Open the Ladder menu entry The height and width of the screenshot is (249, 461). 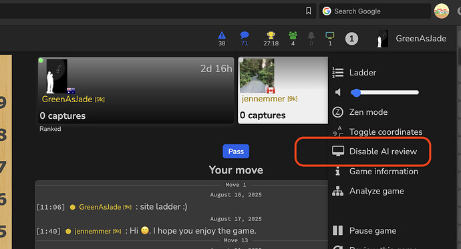363,73
